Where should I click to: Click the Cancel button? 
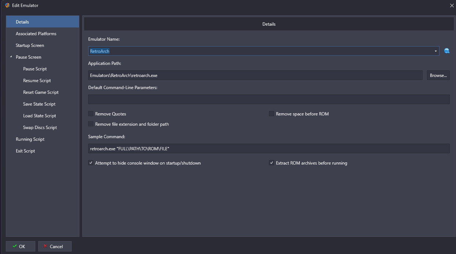tap(55, 246)
